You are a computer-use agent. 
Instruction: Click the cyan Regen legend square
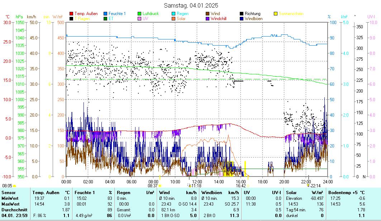(173, 14)
